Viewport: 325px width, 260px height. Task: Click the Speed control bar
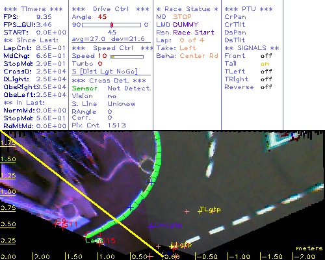click(127, 57)
